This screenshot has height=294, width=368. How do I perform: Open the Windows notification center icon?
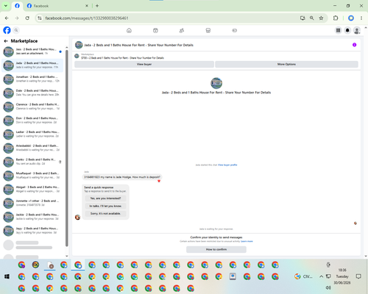pyautogui.click(x=358, y=276)
